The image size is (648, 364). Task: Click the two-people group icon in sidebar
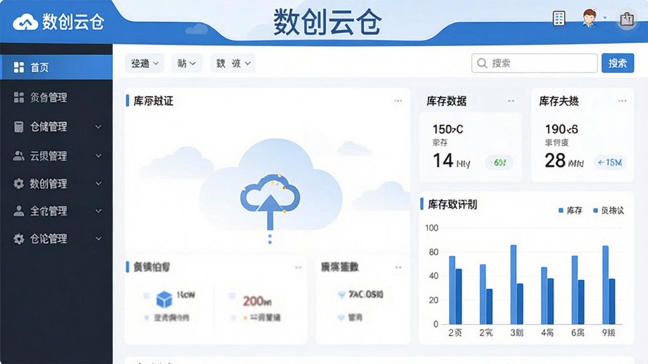[x=18, y=155]
